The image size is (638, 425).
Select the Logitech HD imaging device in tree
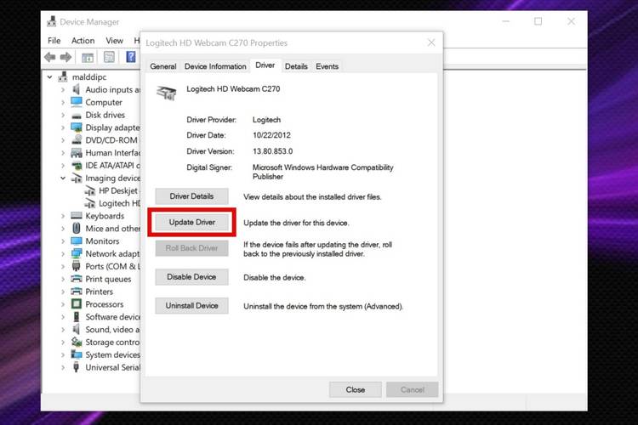click(x=112, y=203)
